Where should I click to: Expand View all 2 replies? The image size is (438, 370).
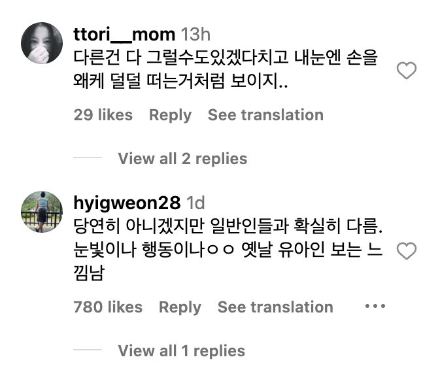point(182,159)
